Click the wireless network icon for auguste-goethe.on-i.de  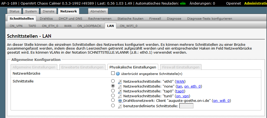120,101
